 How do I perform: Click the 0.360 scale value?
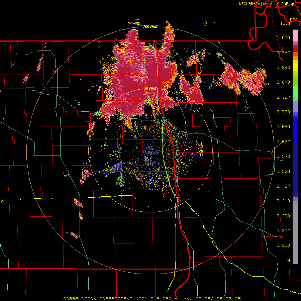(283, 216)
